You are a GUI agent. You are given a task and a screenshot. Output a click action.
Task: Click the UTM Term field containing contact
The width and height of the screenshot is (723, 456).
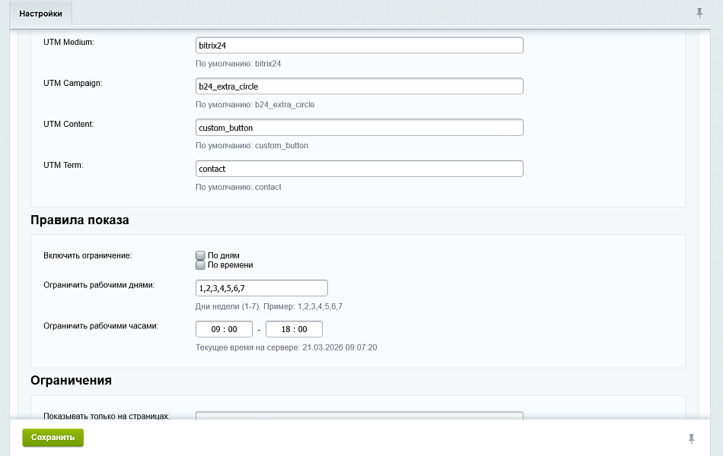point(359,169)
